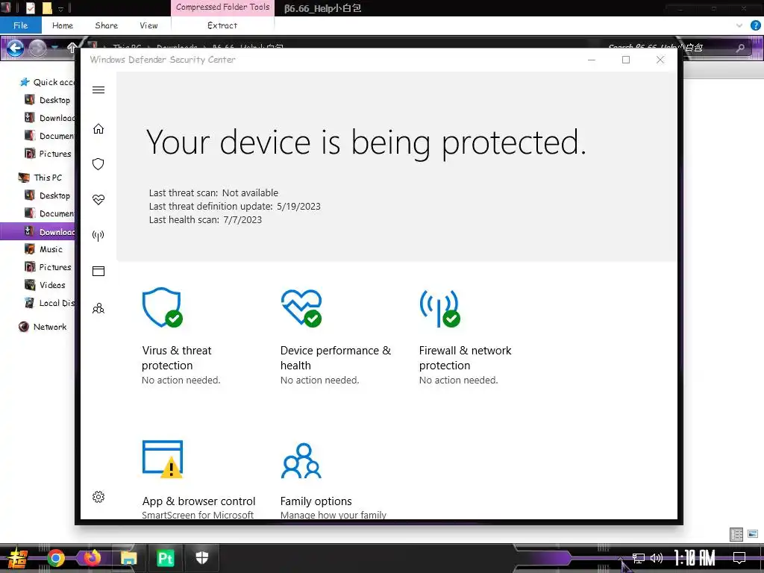The height and width of the screenshot is (573, 764).
Task: Click the large App & browser control warning tile icon
Action: coord(162,459)
